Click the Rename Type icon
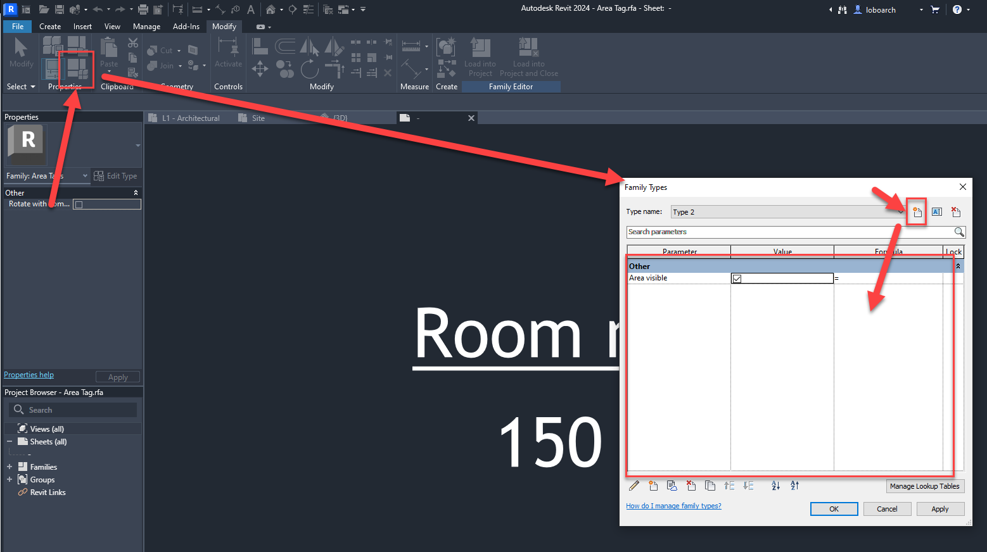The image size is (987, 552). (x=936, y=211)
